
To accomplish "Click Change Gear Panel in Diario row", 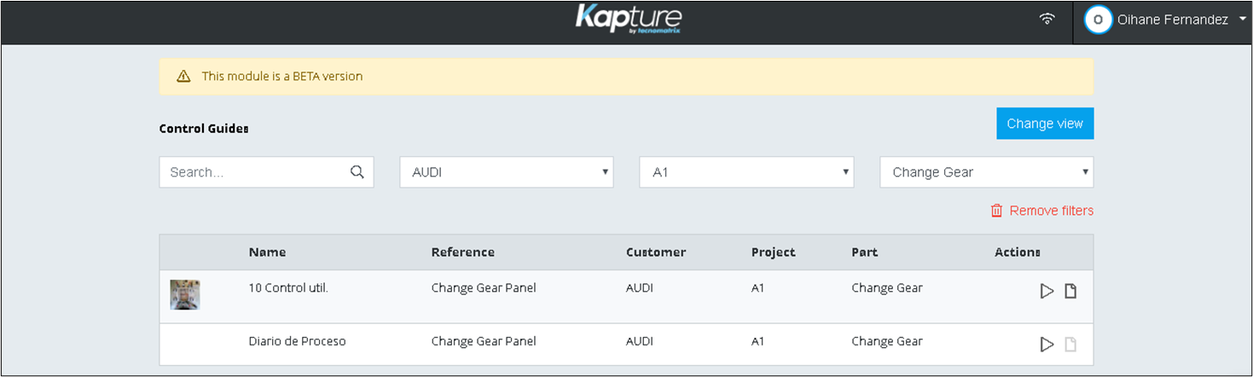I will tap(484, 341).
